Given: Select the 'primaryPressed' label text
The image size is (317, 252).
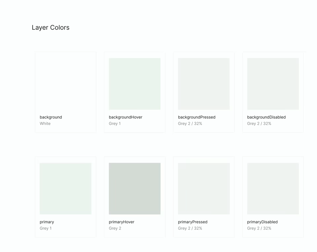Looking at the screenshot, I should 193,222.
